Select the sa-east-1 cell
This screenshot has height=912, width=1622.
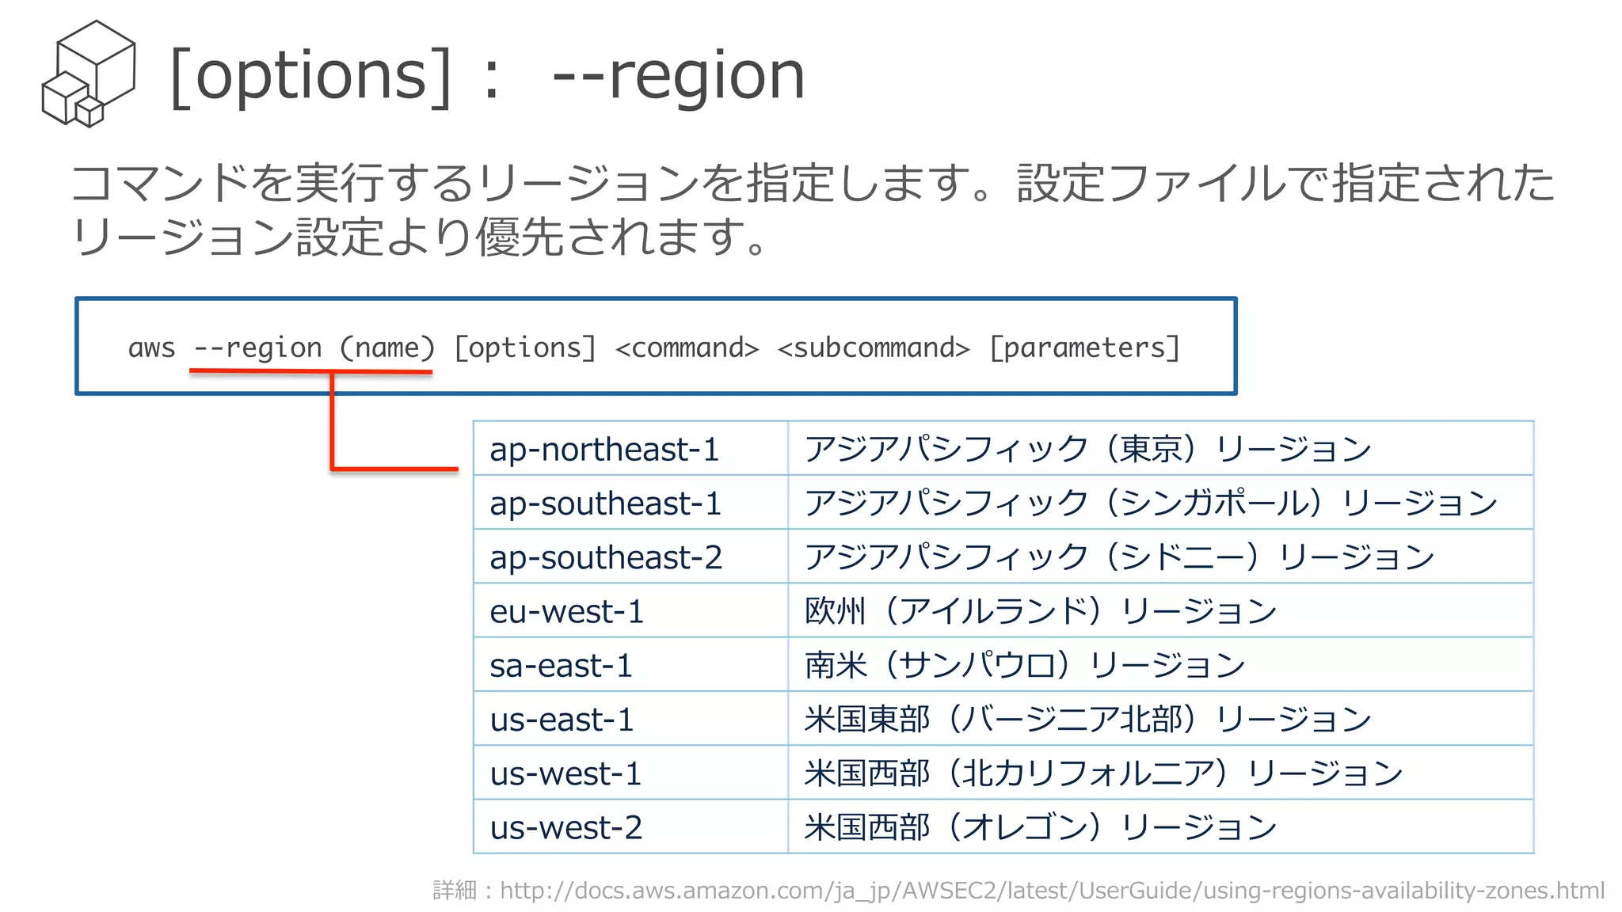[630, 664]
